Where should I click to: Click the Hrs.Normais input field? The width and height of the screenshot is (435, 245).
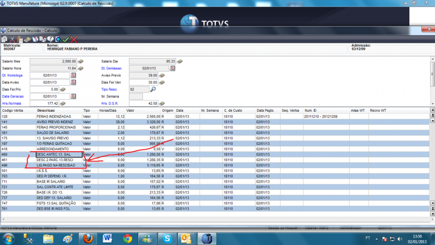[x=45, y=104]
